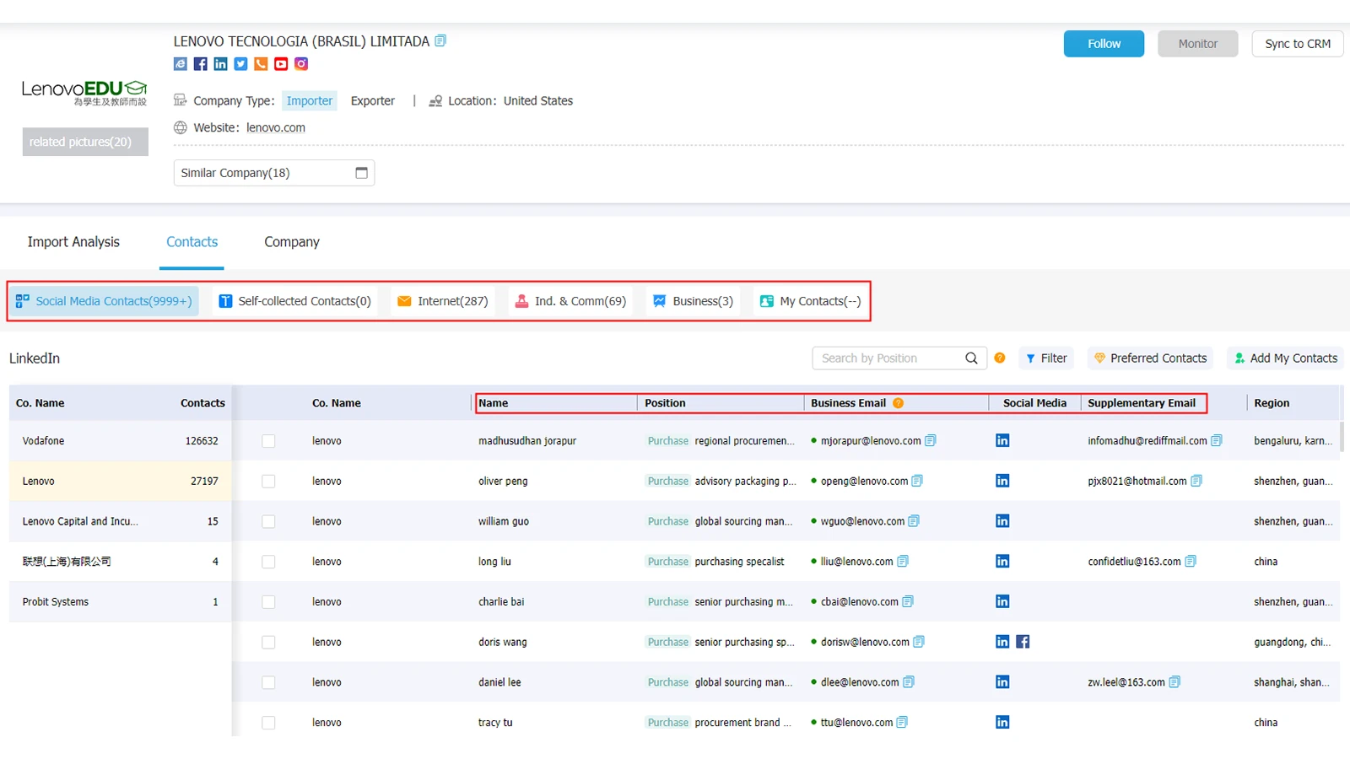This screenshot has height=759, width=1350.
Task: Copy the company name using icon beside title
Action: [440, 40]
